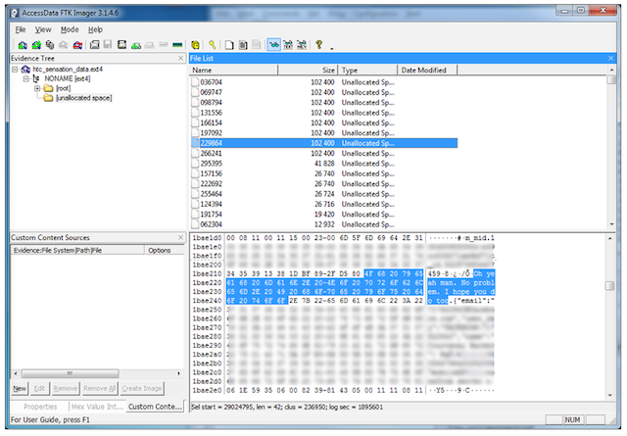Click the Add All Attached Devices icon

[x=36, y=45]
